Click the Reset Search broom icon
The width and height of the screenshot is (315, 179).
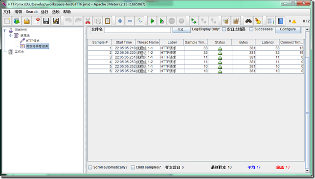click(x=258, y=21)
